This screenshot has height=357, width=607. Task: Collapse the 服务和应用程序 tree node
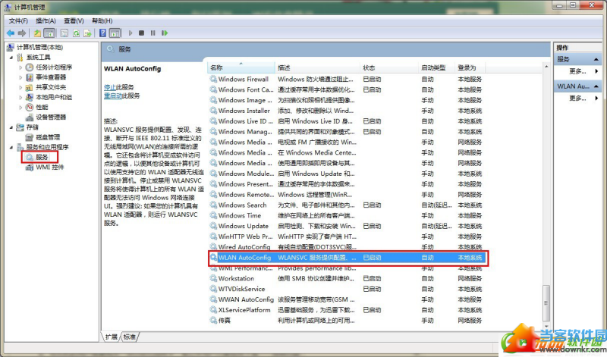(11, 147)
